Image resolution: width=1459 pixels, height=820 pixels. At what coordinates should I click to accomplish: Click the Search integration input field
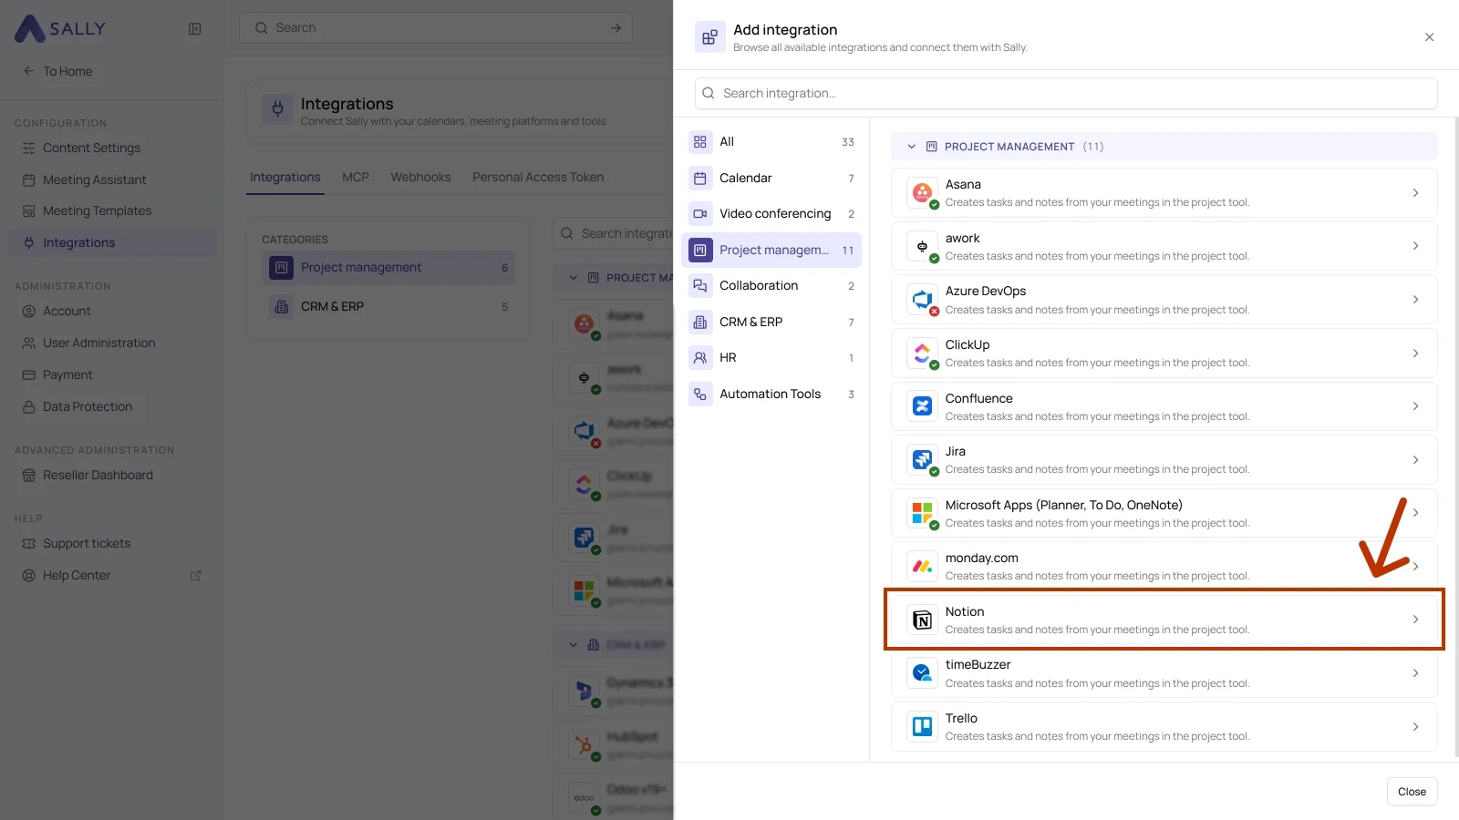(1066, 94)
